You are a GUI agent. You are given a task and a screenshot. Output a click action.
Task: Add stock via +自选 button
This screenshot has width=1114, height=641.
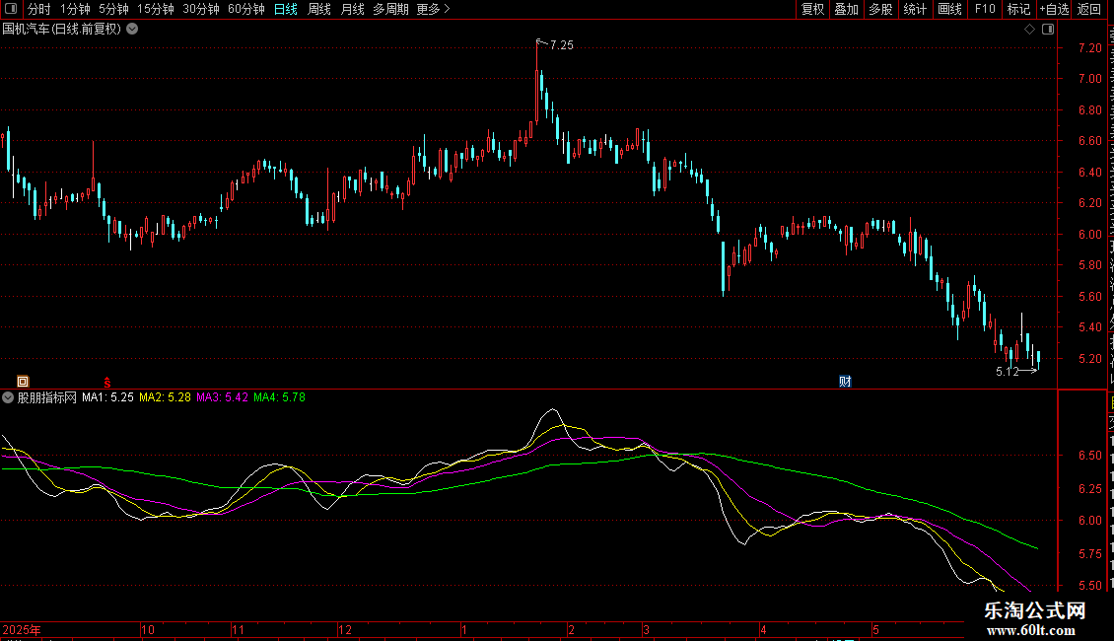tap(1054, 9)
